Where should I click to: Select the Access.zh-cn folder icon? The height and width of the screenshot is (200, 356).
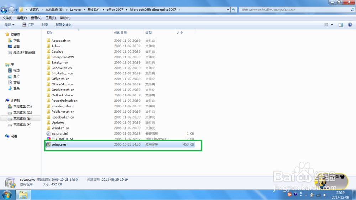click(x=48, y=41)
